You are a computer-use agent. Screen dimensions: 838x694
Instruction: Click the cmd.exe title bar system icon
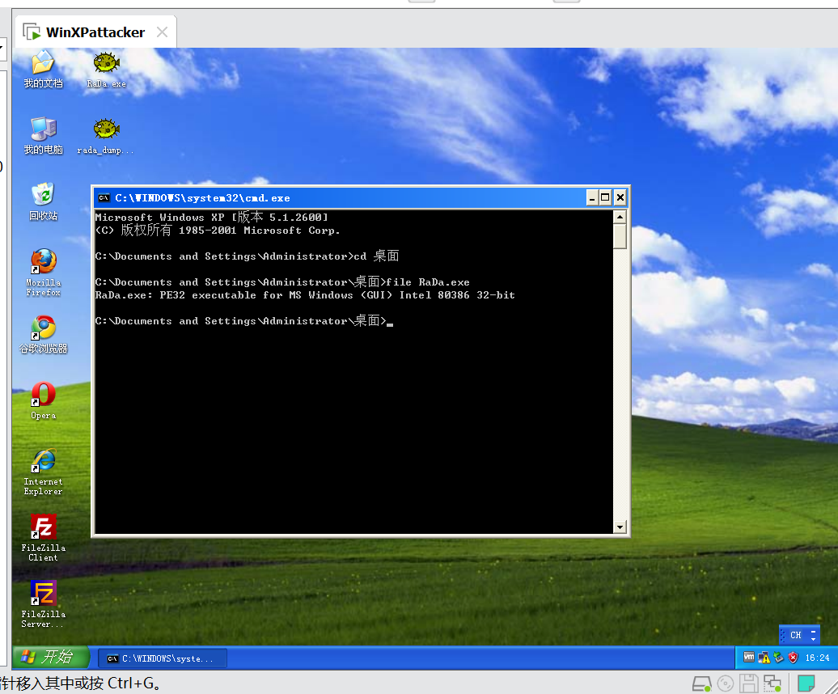click(104, 197)
